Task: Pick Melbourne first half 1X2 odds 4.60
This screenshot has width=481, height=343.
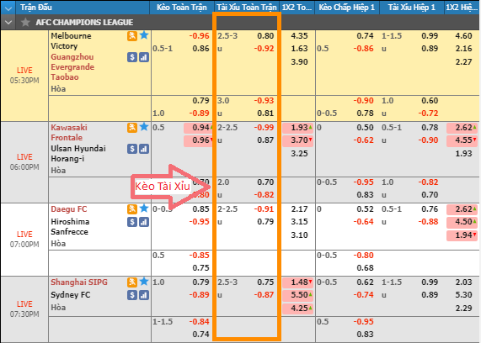Action: 463,36
